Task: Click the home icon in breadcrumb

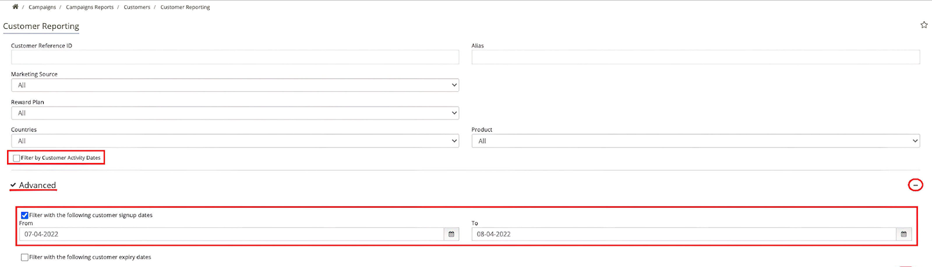Action: [x=15, y=7]
